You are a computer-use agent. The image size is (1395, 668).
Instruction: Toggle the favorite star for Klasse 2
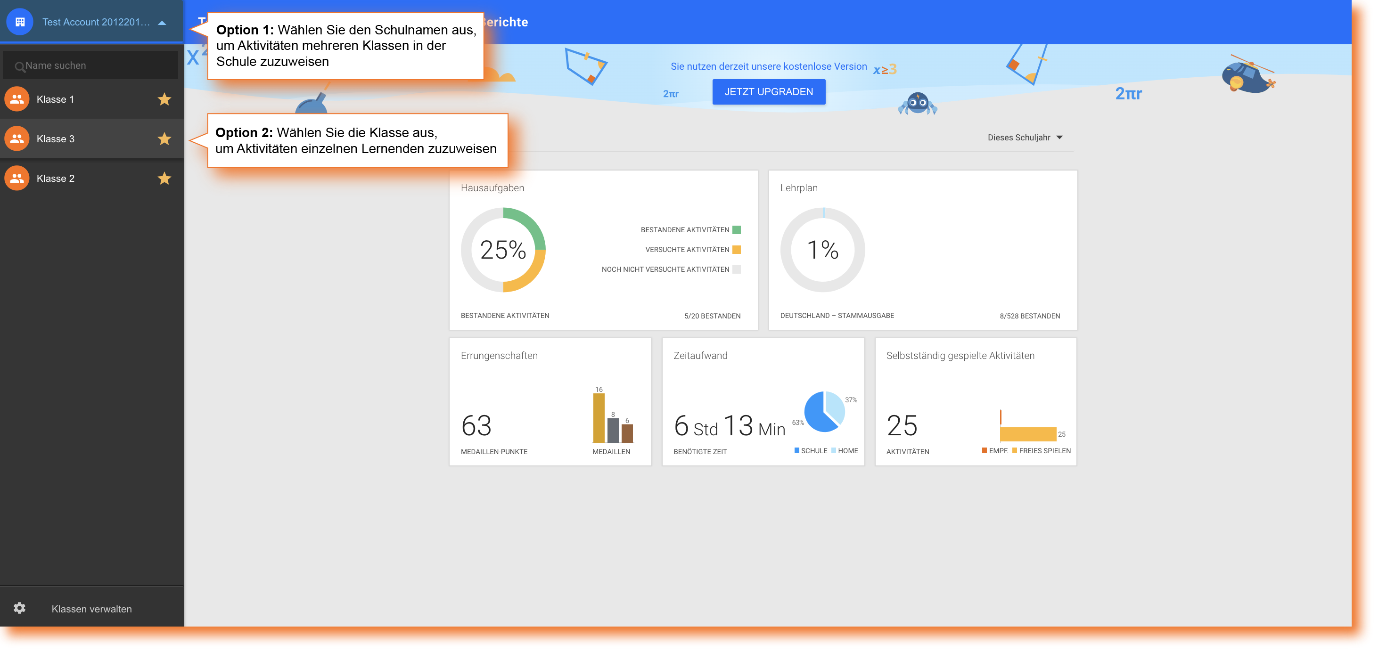(164, 178)
